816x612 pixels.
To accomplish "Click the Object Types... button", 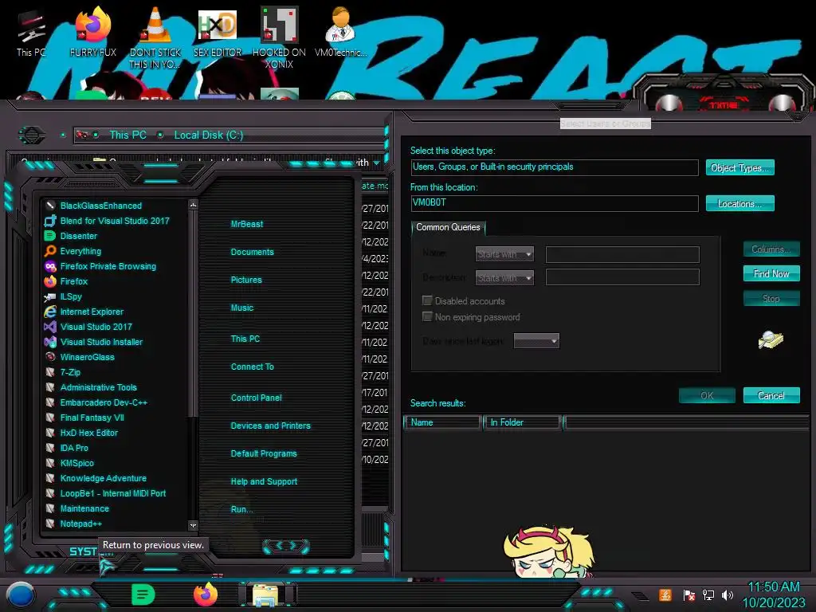I will pyautogui.click(x=739, y=167).
